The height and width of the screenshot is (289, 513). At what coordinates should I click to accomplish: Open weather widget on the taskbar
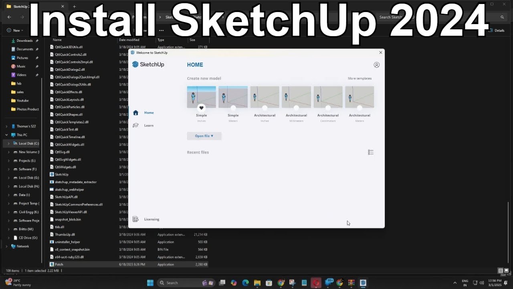point(18,282)
